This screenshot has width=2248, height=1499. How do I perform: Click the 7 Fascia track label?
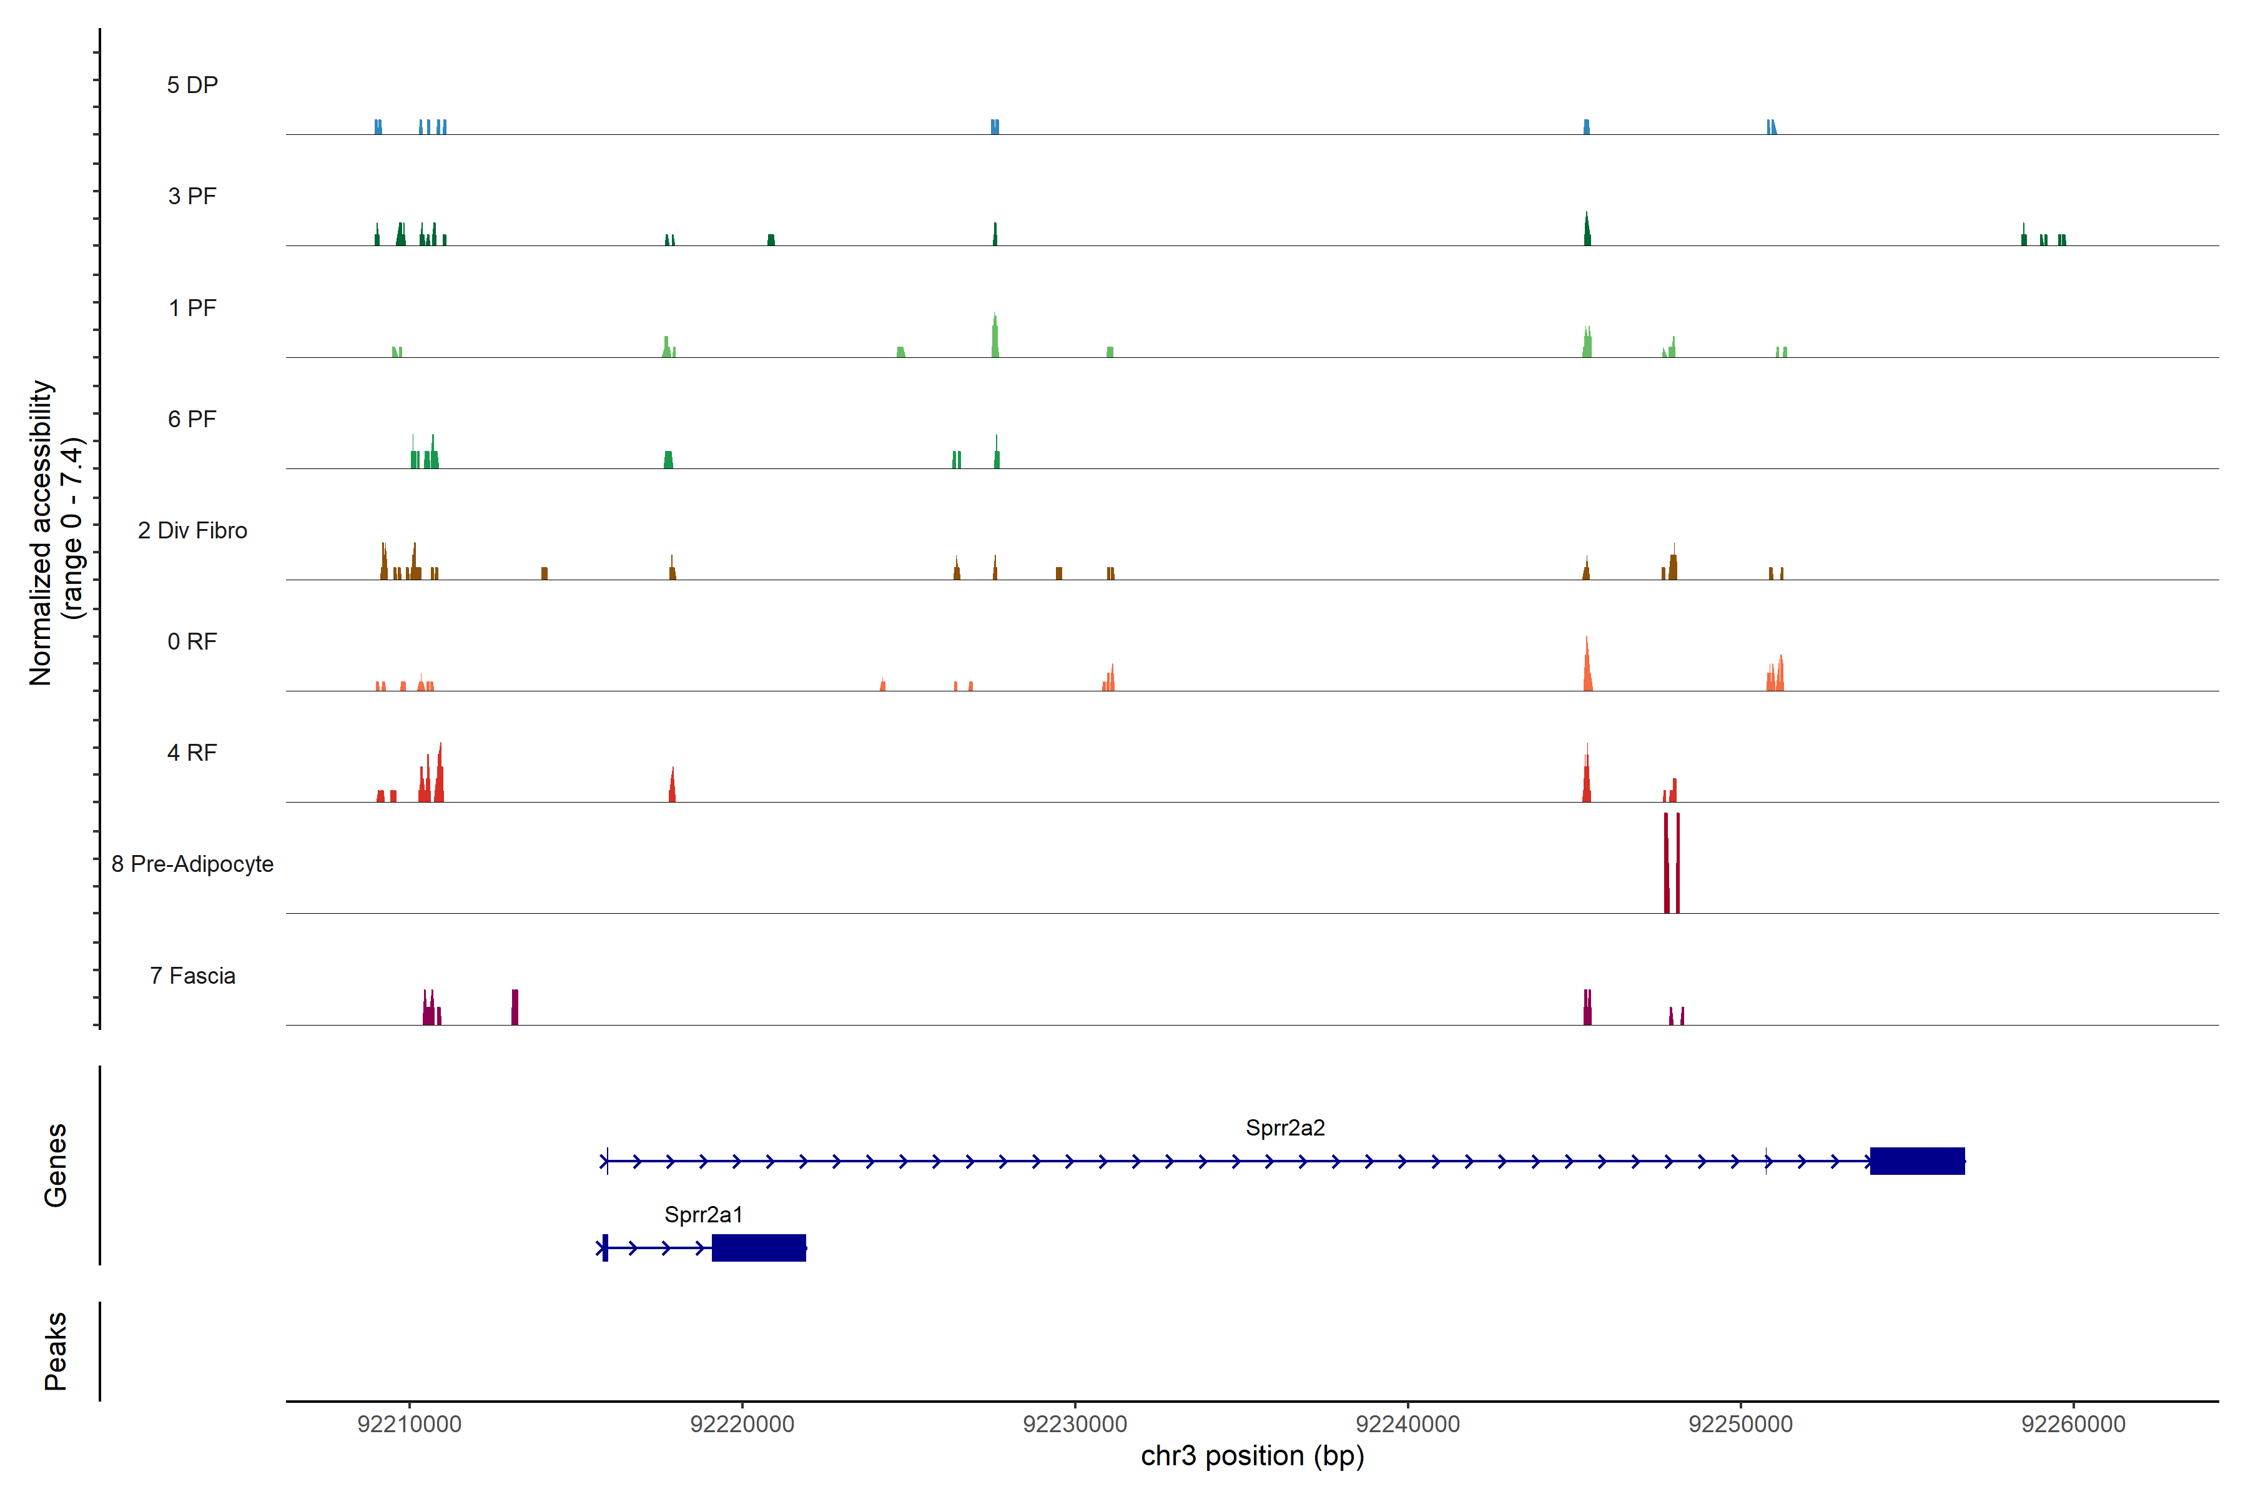(x=192, y=975)
